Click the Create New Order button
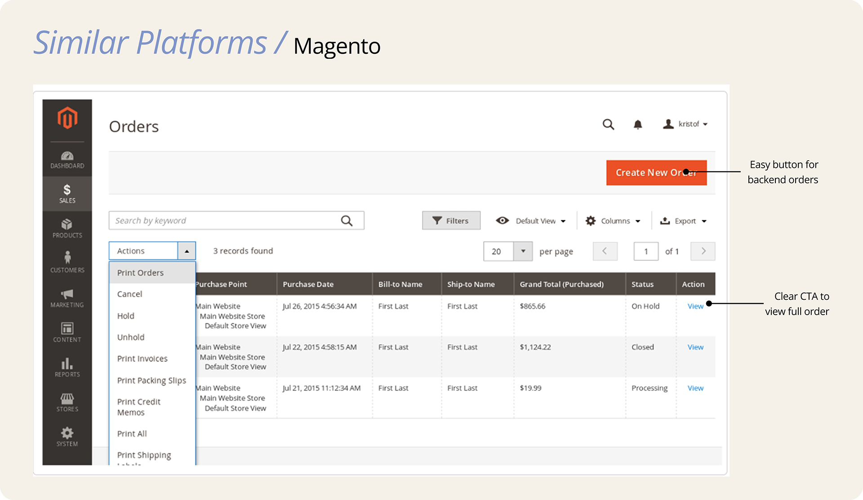863x500 pixels. coord(656,172)
